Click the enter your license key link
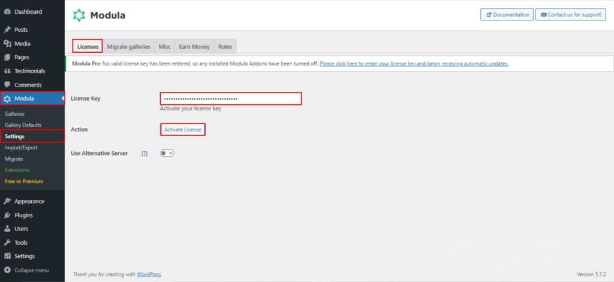Viewport: 614px width, 282px height. click(414, 64)
